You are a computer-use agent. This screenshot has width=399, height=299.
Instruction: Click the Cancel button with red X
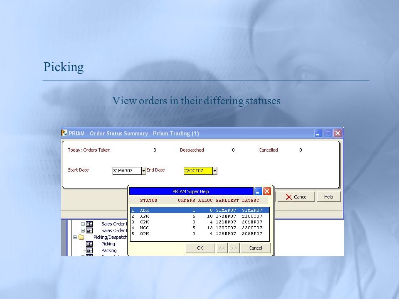tap(296, 197)
